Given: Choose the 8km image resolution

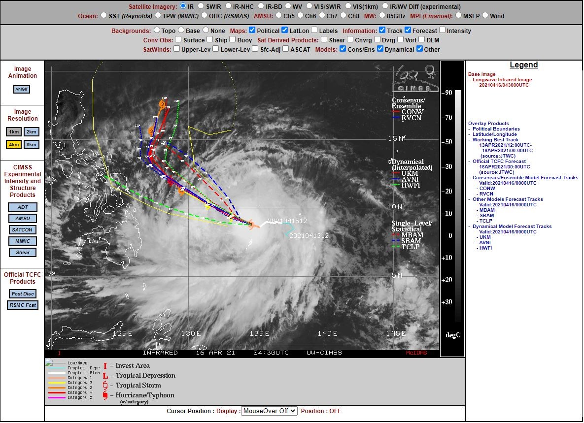Looking at the screenshot, I should (31, 144).
